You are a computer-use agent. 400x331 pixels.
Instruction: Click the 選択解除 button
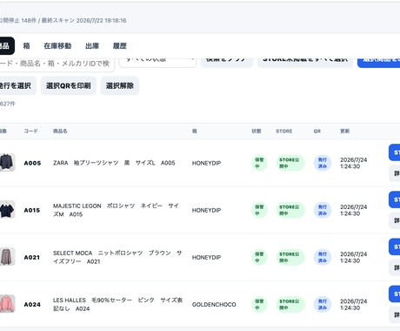click(120, 85)
